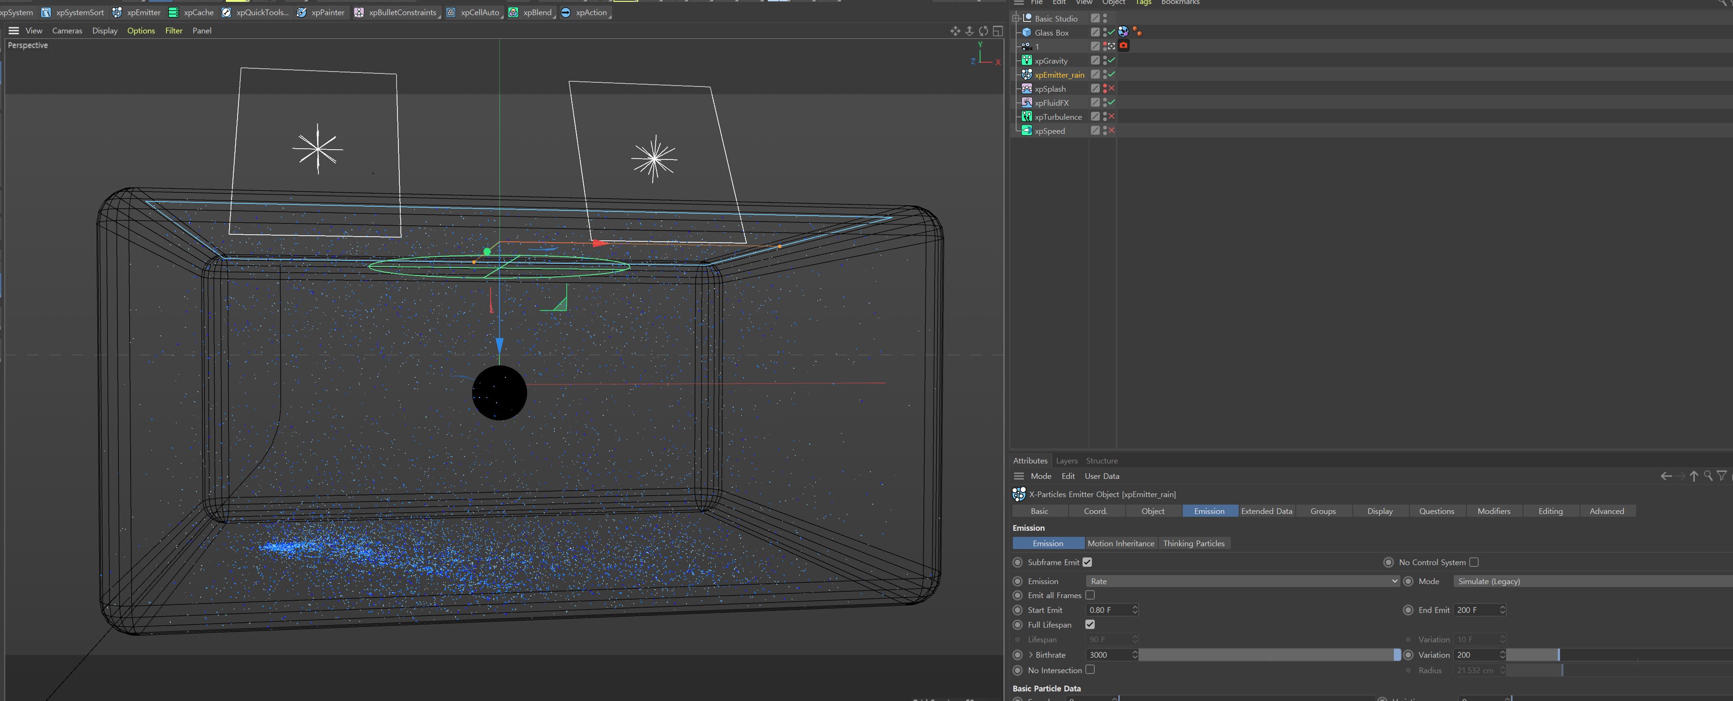Open the Motion Inheritance sub-tab

click(x=1121, y=543)
